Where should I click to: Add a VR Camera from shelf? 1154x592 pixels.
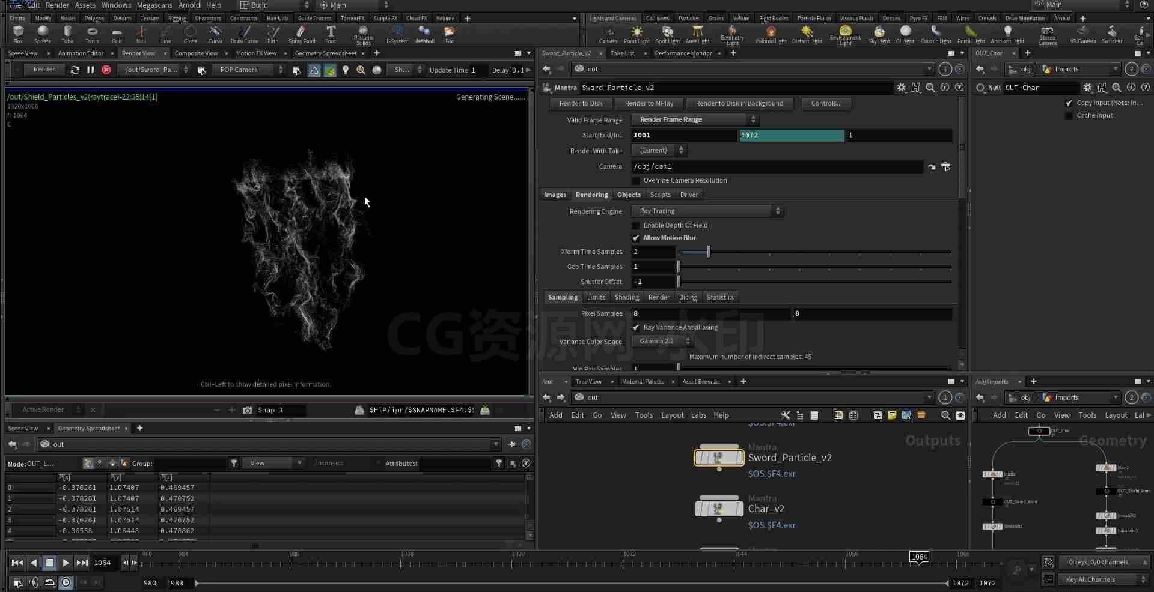(x=1082, y=34)
